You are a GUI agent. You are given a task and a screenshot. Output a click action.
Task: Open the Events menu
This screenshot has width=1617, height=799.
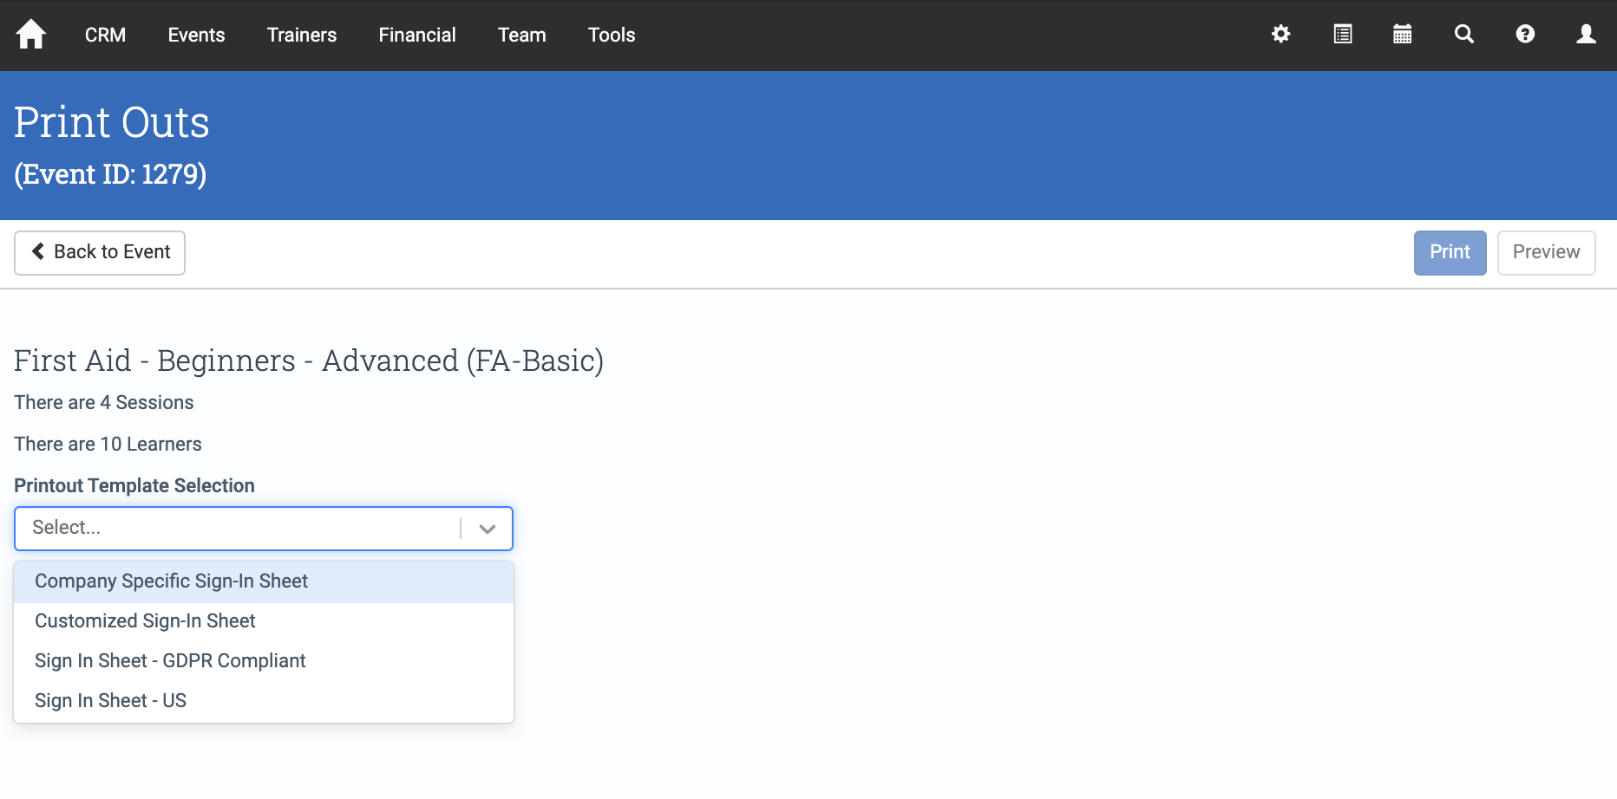(195, 35)
